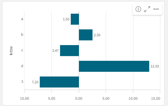Image resolution: width=168 pixels, height=106 pixels.
Task: Click the bar for letter c
Action: coord(69,50)
